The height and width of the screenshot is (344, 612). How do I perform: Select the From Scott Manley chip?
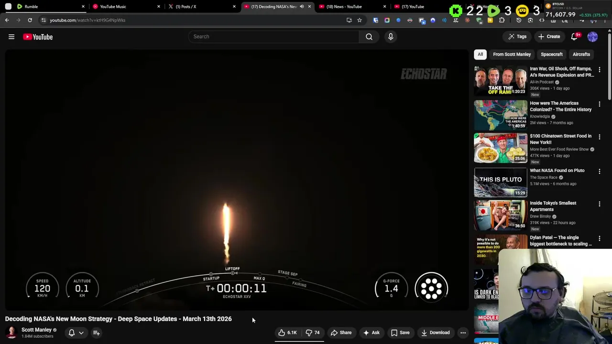(x=512, y=54)
